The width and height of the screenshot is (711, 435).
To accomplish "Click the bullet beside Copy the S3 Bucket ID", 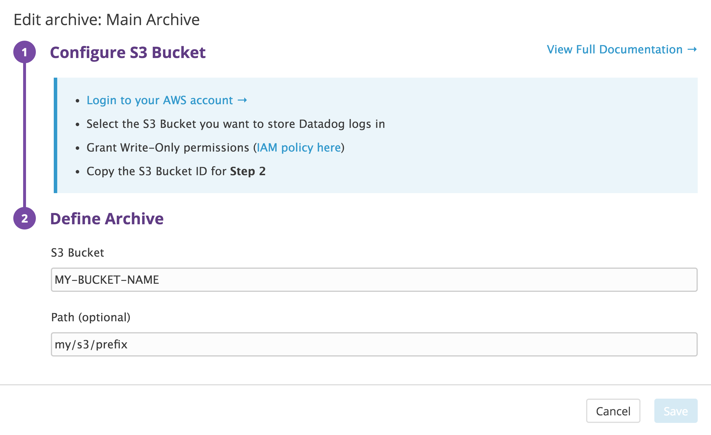I will click(x=77, y=171).
